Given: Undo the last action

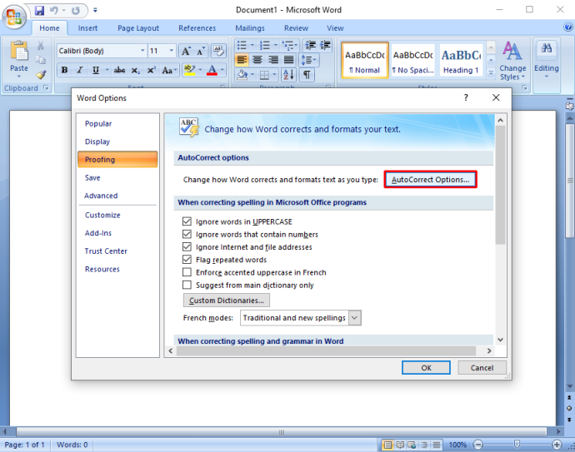Looking at the screenshot, I should tap(54, 10).
